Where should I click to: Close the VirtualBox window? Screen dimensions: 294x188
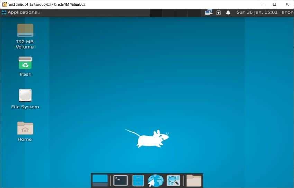point(287,4)
